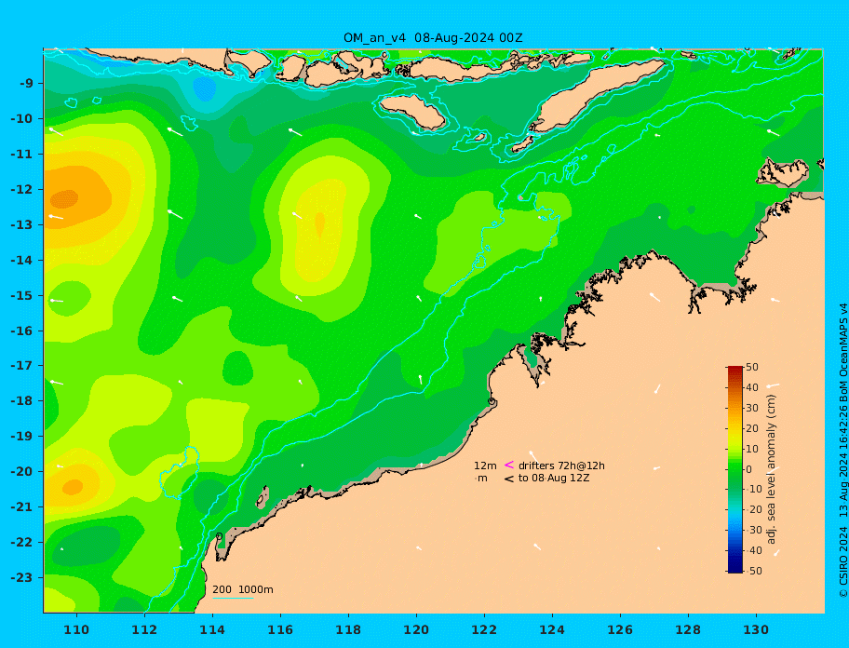This screenshot has width=849, height=648.
Task: Click the longitude axis label '124'
Action: [x=552, y=629]
